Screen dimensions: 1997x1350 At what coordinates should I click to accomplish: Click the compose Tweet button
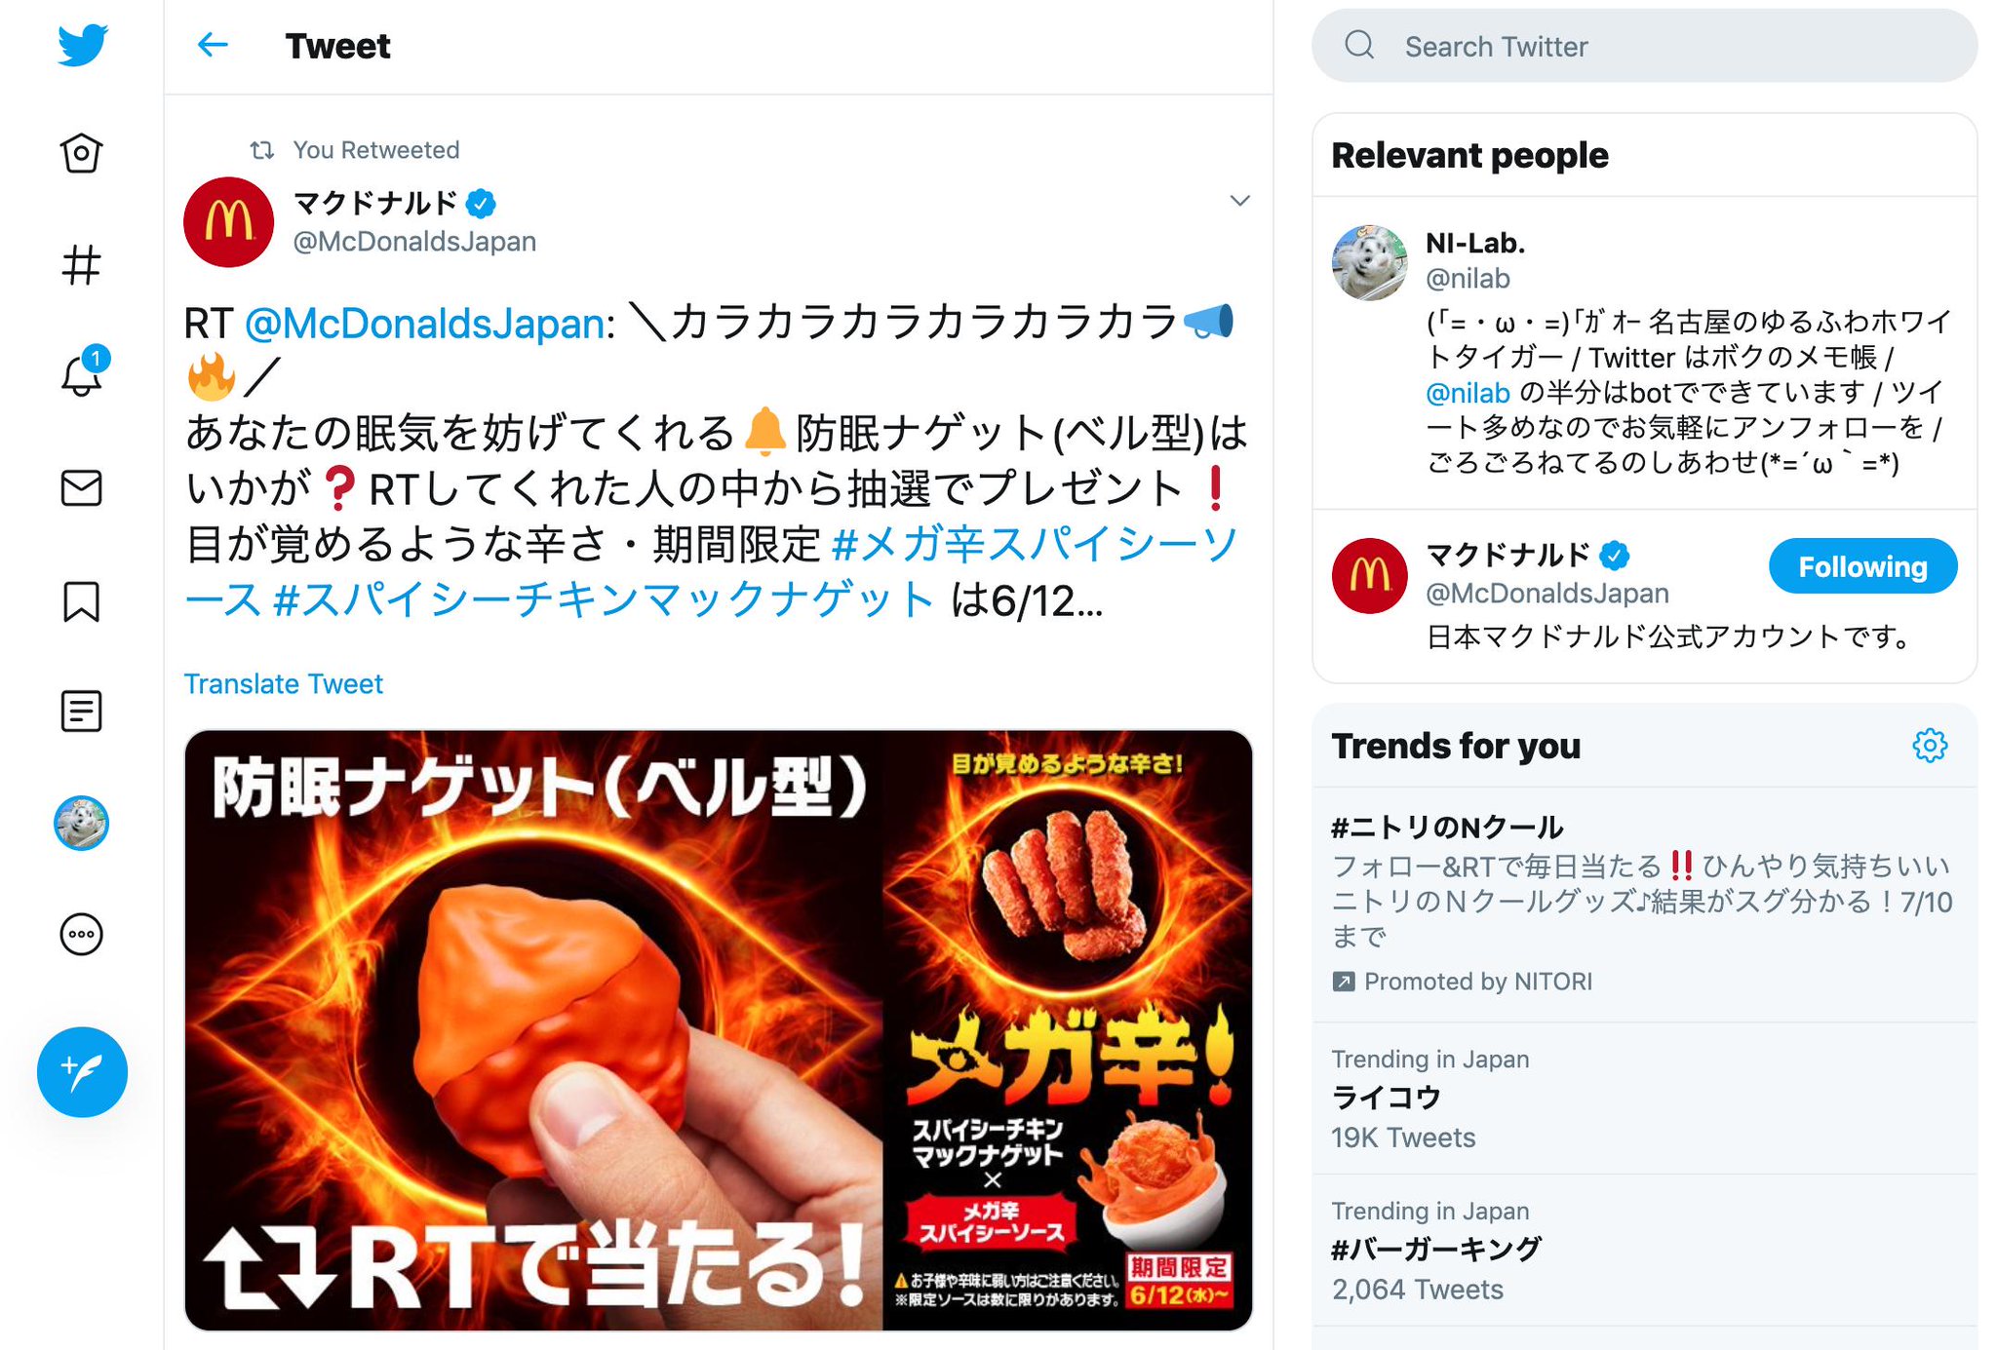click(82, 1072)
